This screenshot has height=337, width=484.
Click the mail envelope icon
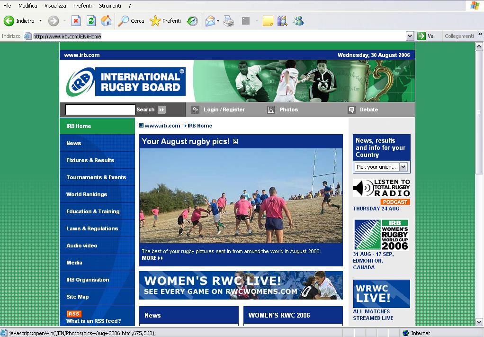(210, 21)
